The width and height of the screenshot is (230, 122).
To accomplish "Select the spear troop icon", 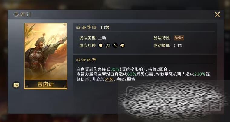I will [115, 46].
